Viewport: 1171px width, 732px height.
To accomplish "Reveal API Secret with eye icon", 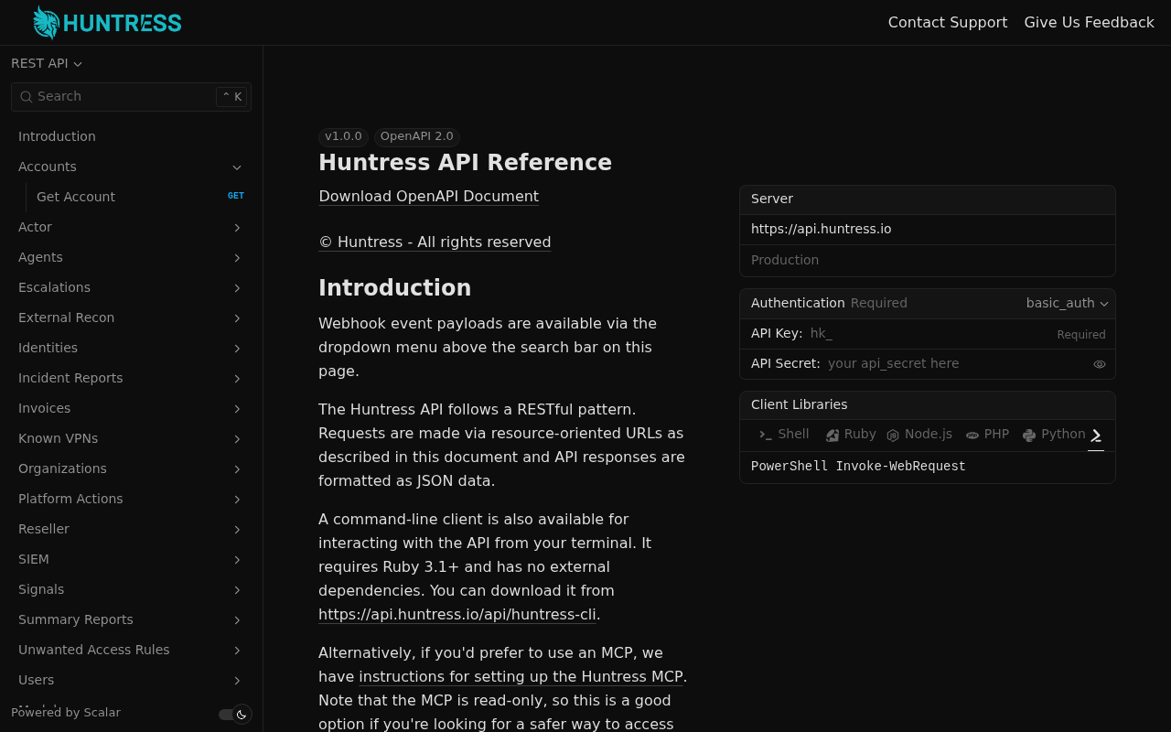I will click(x=1100, y=364).
